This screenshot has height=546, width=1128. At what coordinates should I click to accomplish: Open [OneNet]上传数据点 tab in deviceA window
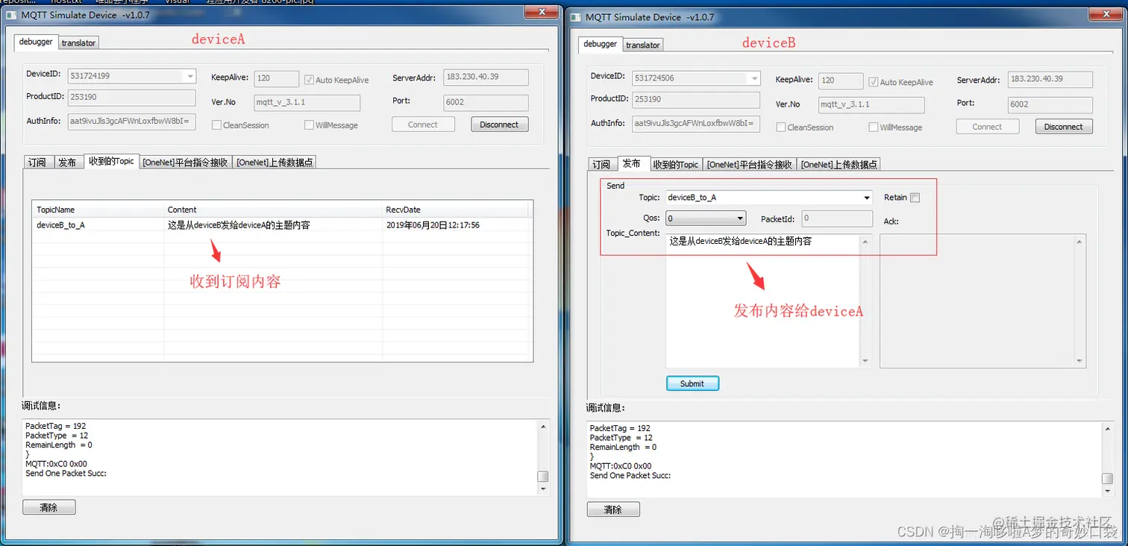(275, 163)
